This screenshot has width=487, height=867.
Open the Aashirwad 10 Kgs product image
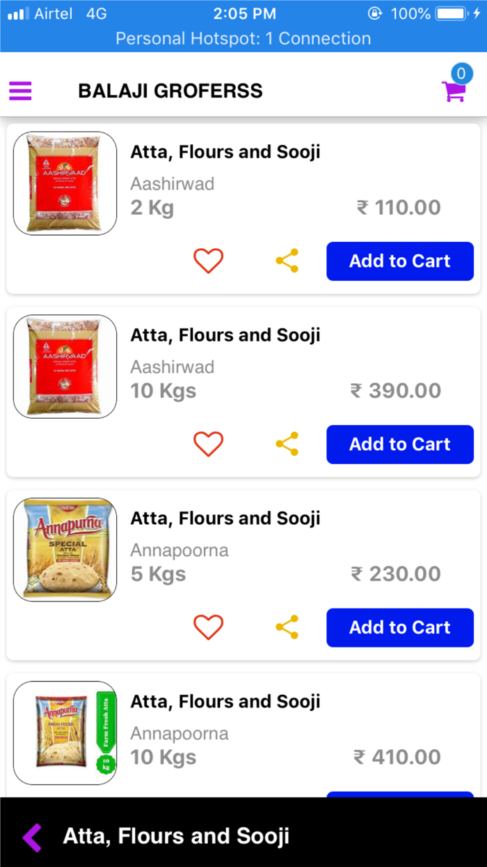coord(65,367)
